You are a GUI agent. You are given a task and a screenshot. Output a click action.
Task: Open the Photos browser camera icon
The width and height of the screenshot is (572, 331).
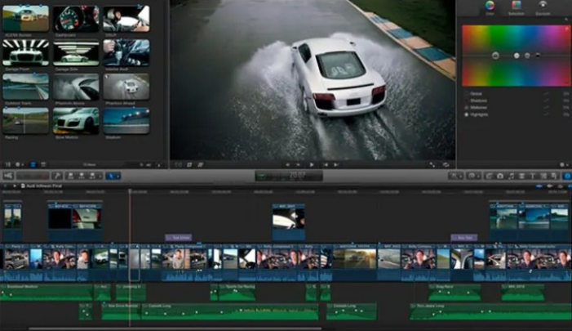tap(499, 176)
